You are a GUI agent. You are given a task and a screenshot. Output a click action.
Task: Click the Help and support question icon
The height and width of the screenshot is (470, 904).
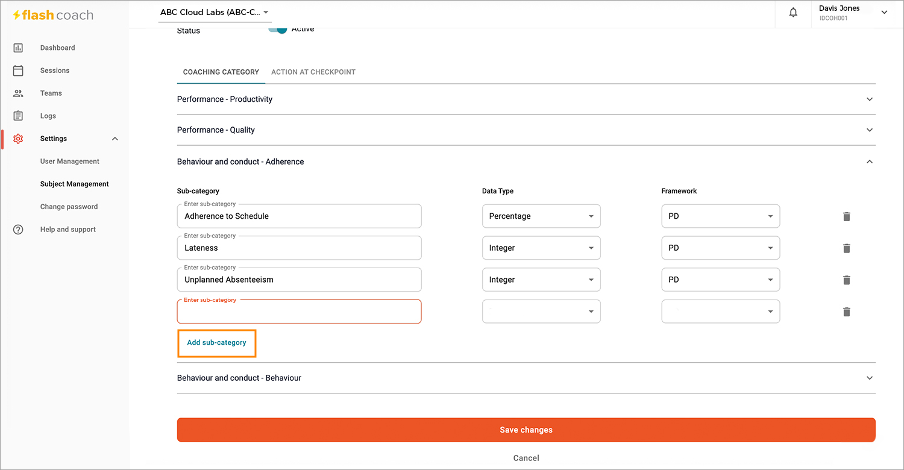point(18,230)
